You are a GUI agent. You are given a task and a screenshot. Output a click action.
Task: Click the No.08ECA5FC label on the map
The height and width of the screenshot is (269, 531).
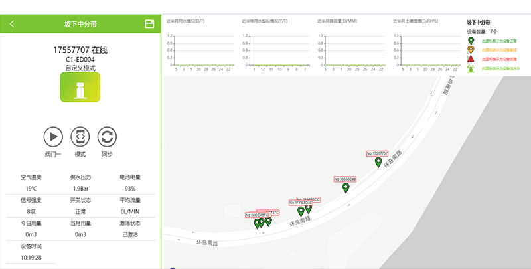coord(257,215)
